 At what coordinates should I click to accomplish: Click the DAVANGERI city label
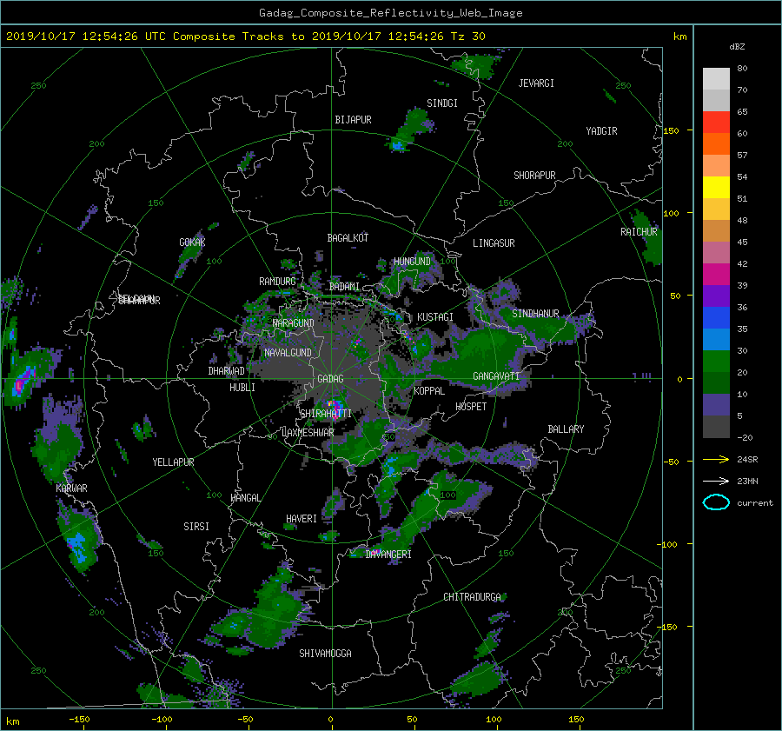[388, 555]
